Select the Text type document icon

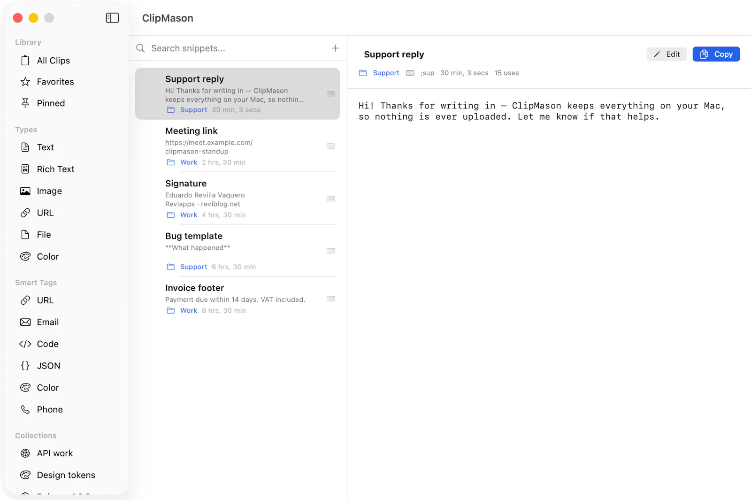click(x=25, y=147)
